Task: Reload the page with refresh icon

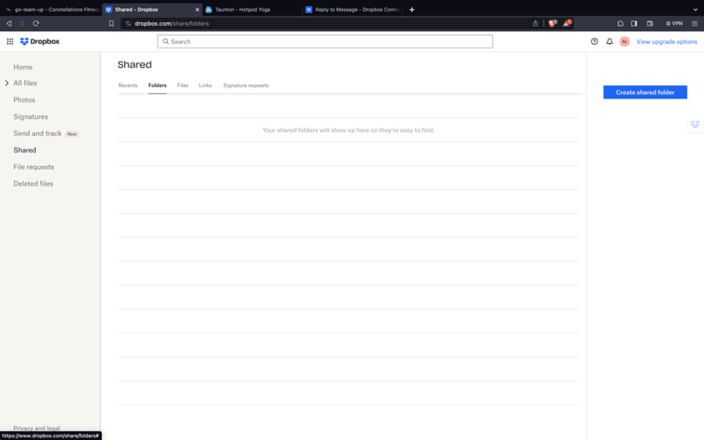Action: [36, 24]
